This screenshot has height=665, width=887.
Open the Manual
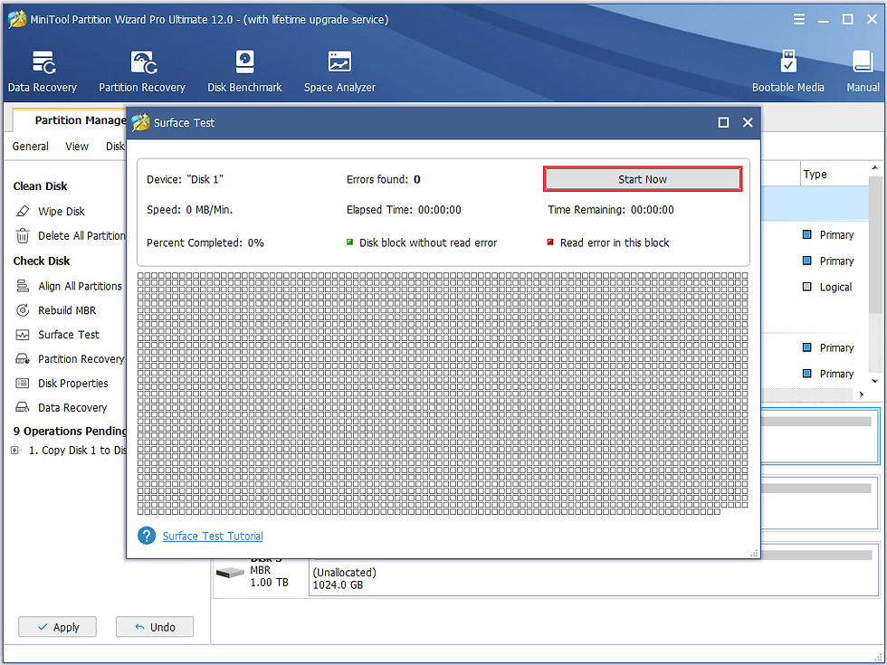(863, 71)
